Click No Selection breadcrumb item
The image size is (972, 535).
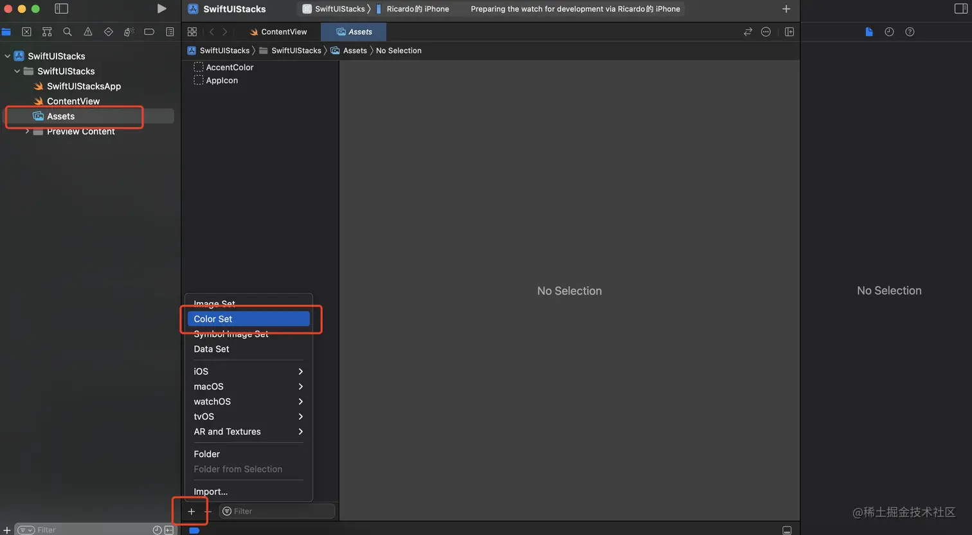point(399,50)
